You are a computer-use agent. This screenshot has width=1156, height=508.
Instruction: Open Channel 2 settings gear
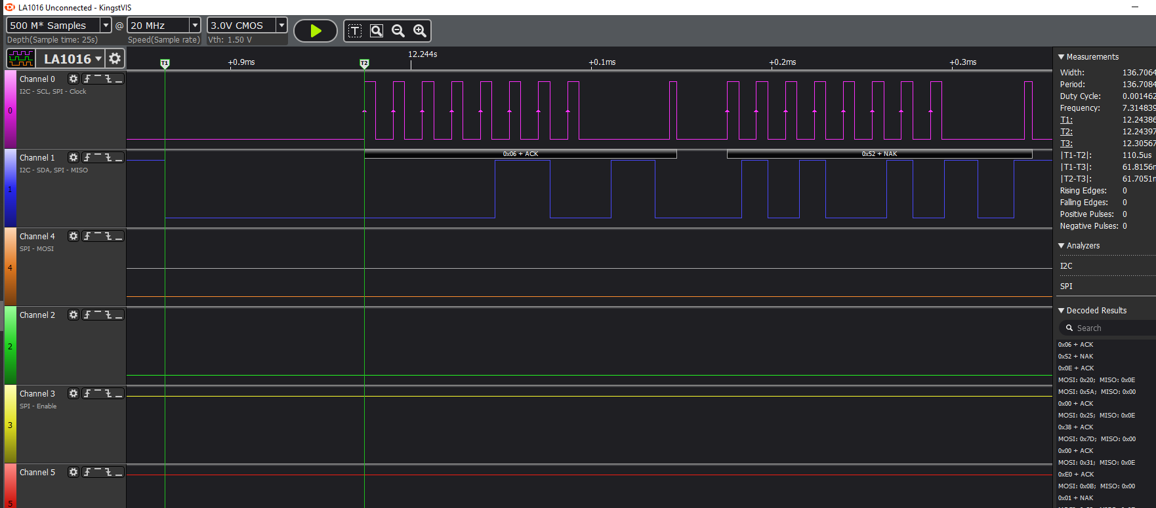point(73,315)
